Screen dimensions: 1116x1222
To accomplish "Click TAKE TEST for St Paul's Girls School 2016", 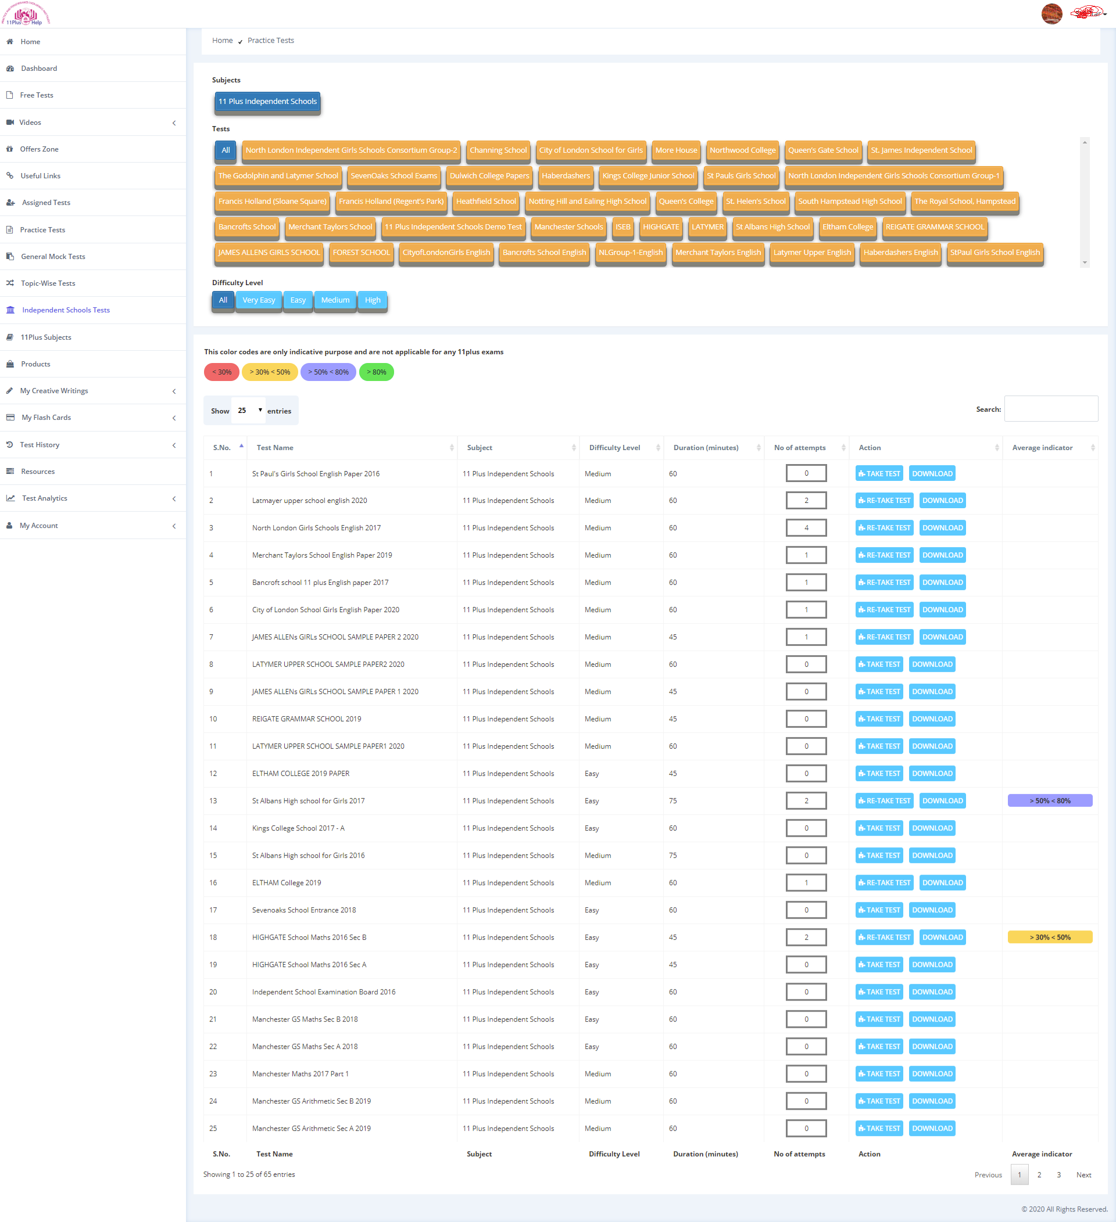I will 879,474.
